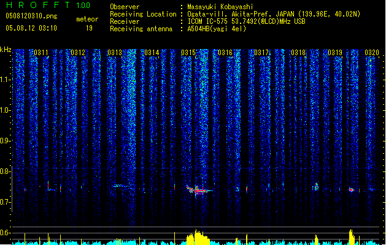Click the 0.7 kHz frequency axis label
The image size is (386, 245).
click(x=6, y=202)
